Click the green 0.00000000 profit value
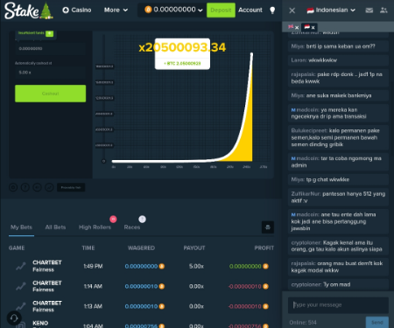The width and height of the screenshot is (394, 328). coord(245,266)
